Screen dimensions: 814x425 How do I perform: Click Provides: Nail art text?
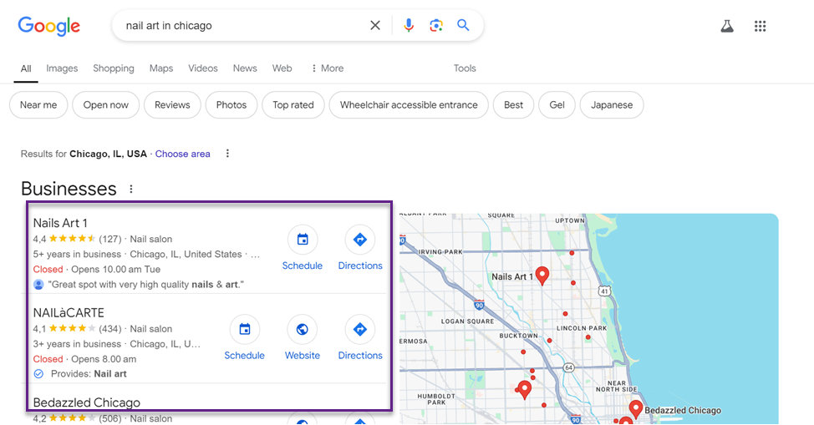(x=89, y=373)
